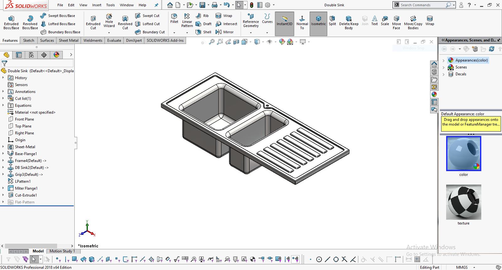This screenshot has height=270, width=502.
Task: Open the Insert menu
Action: click(x=97, y=5)
